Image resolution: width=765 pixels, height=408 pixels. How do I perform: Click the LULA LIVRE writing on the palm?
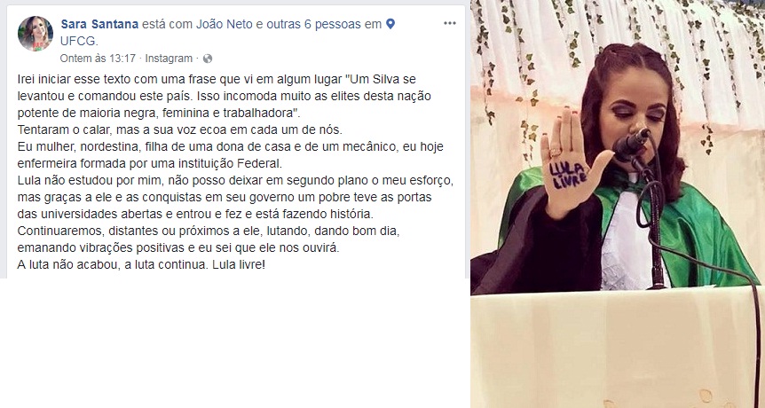pyautogui.click(x=568, y=176)
